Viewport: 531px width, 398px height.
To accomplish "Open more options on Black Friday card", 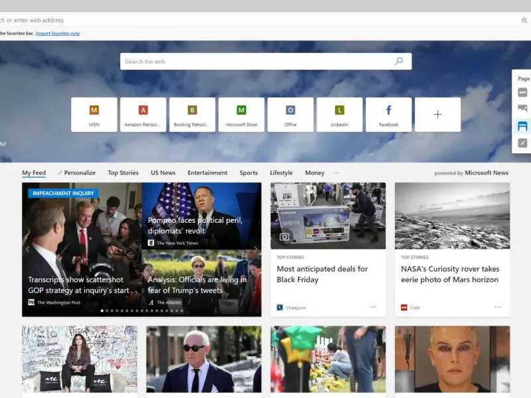I will [373, 307].
